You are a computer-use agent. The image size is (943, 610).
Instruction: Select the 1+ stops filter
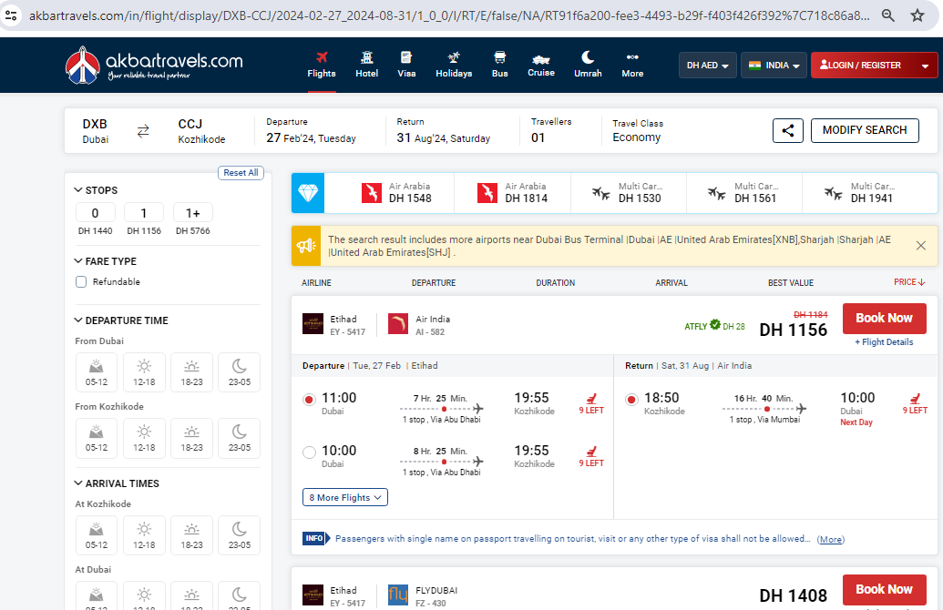(x=192, y=213)
